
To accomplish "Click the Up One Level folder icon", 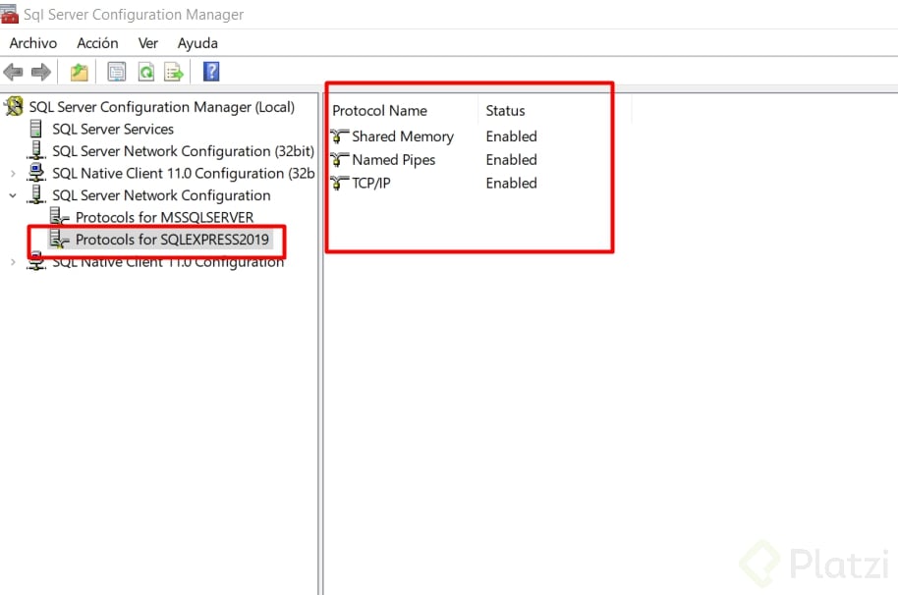I will click(79, 72).
